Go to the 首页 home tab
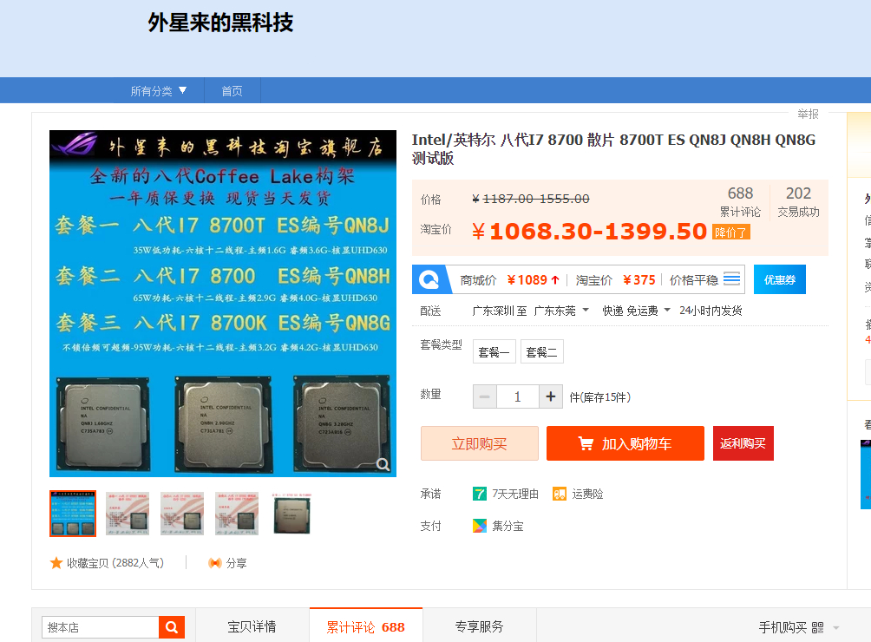The height and width of the screenshot is (642, 871). coord(232,90)
